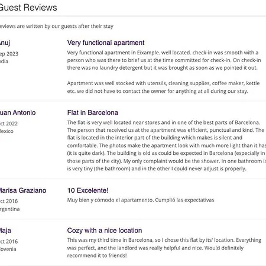The image size is (266, 266).
Task: Select the paragraph about utensils and coffee maker
Action: pos(163,87)
